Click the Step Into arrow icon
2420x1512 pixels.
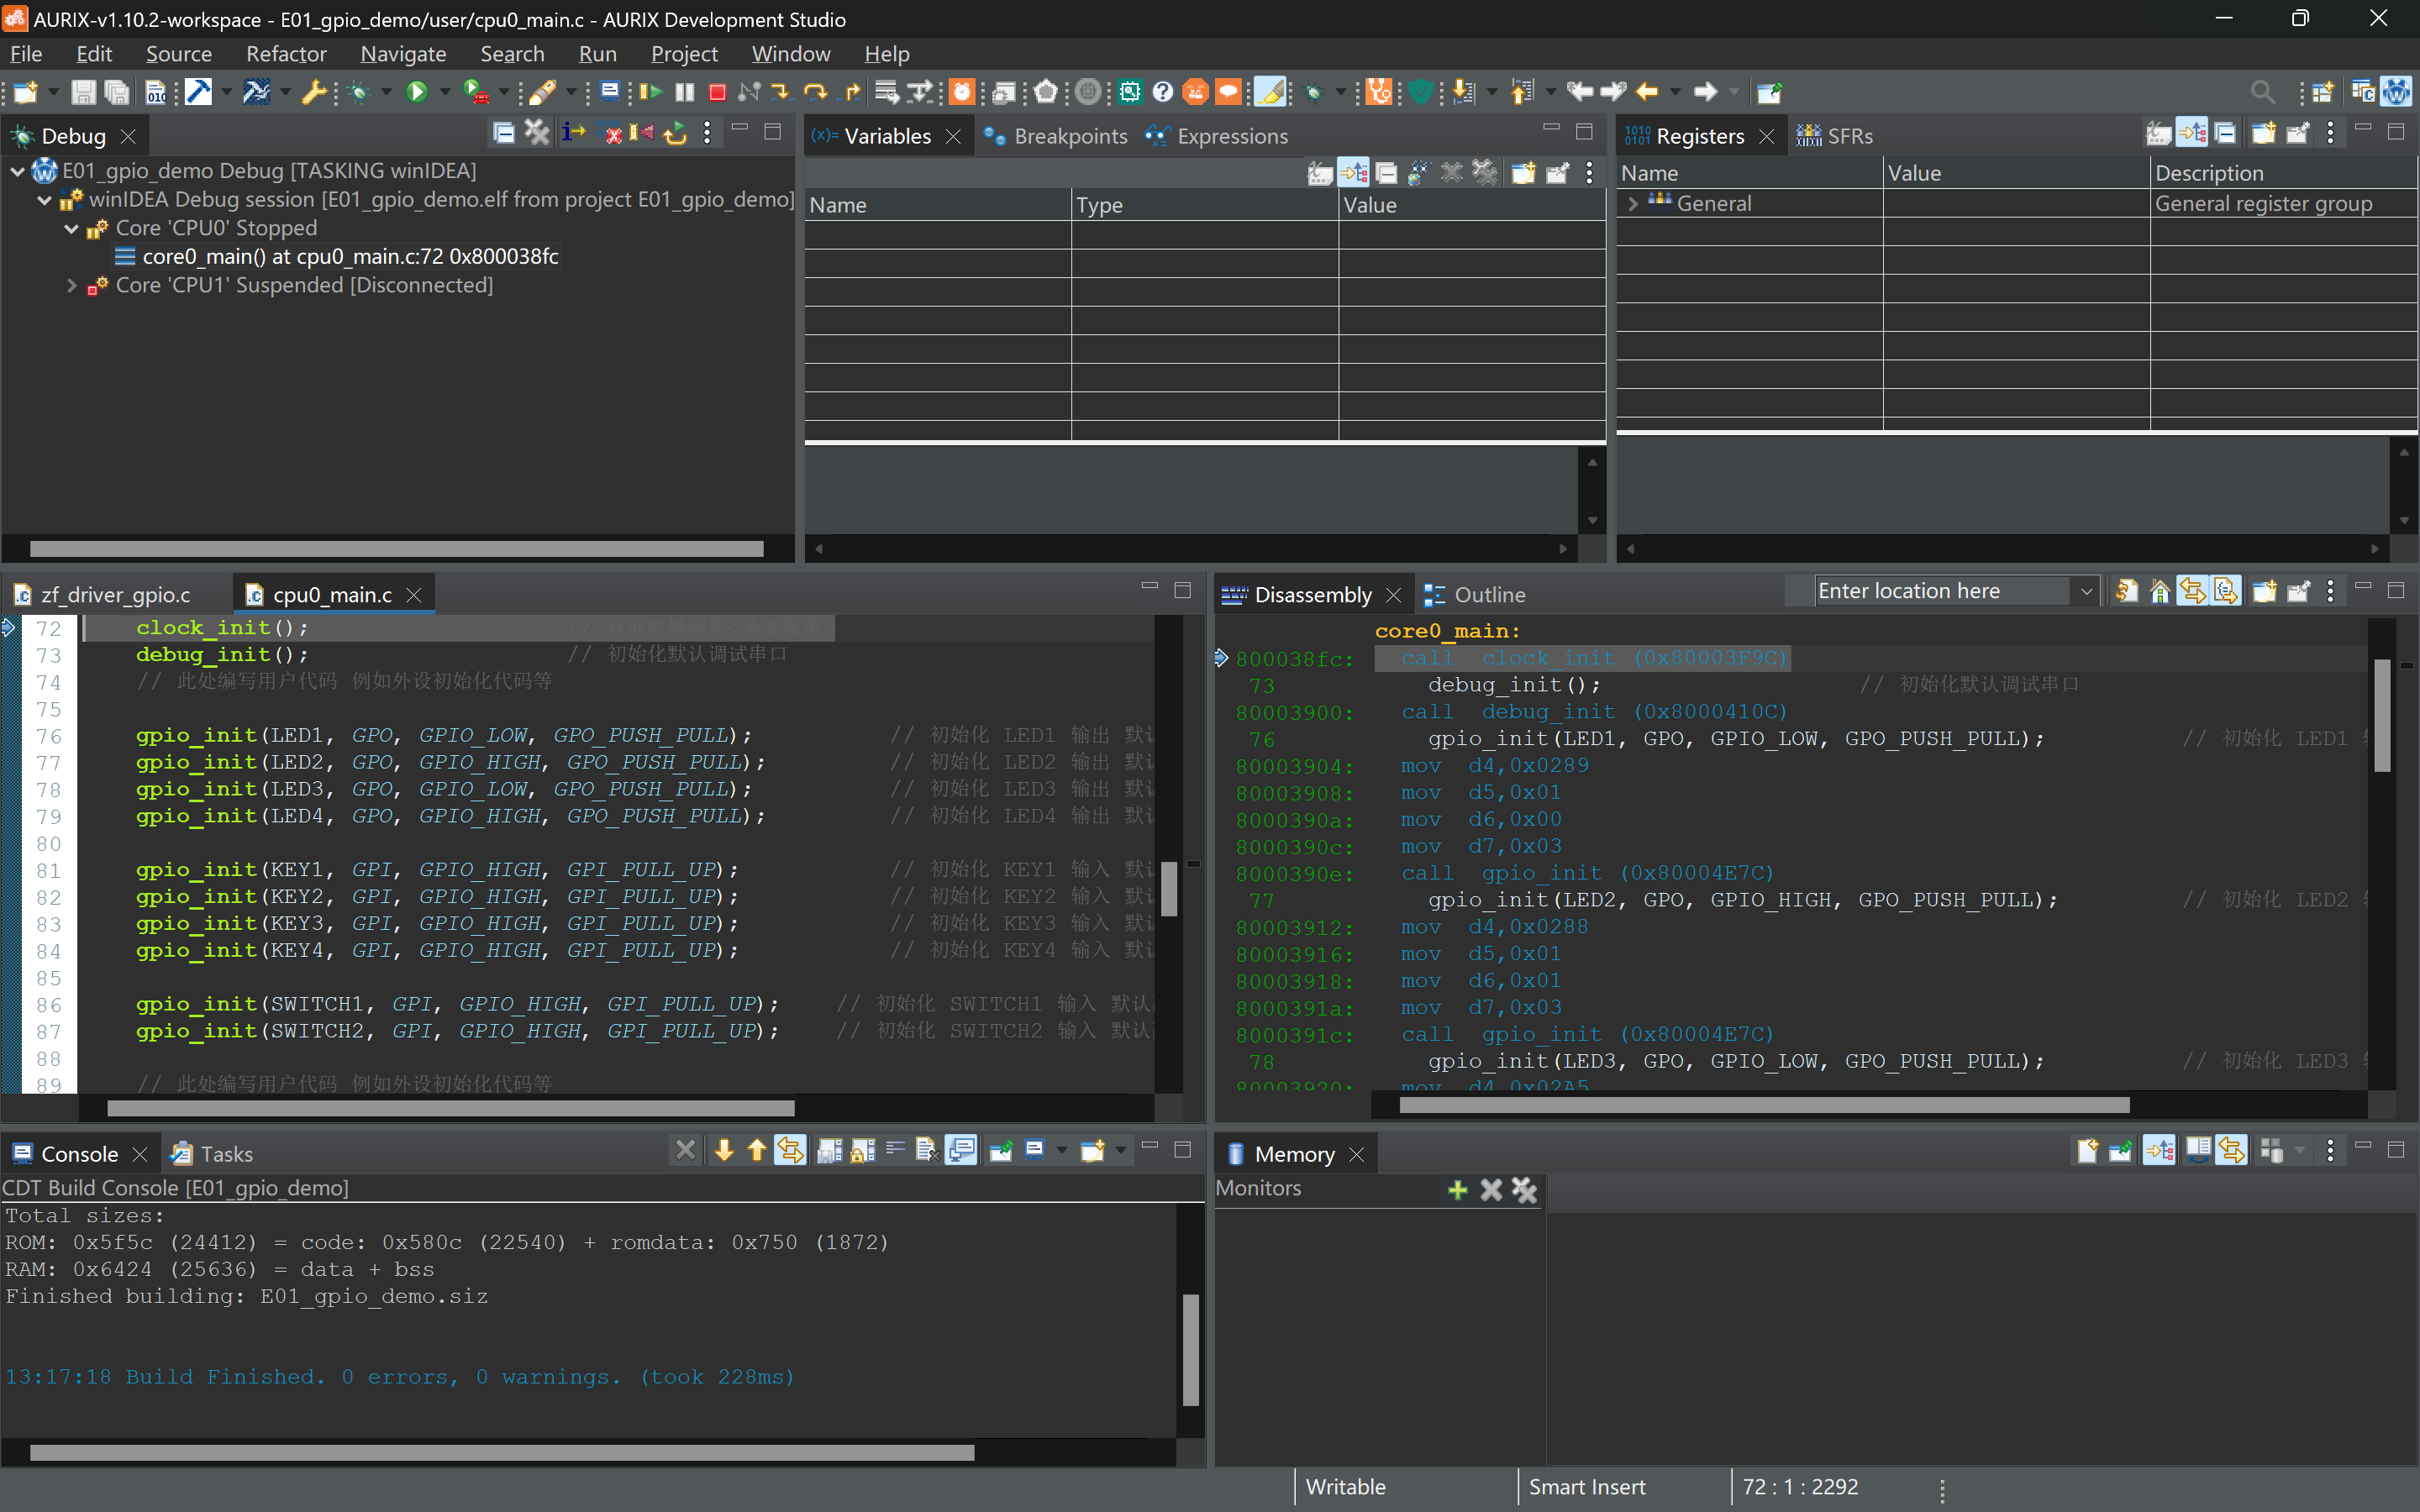pos(781,92)
